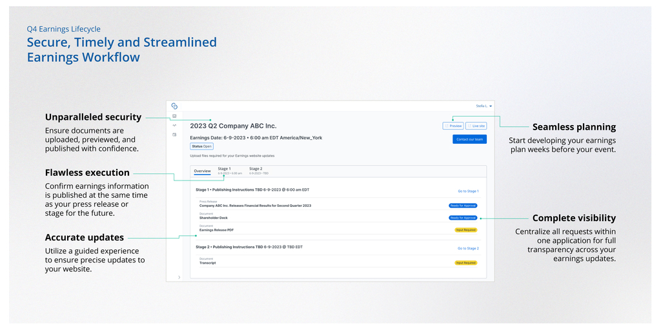This screenshot has width=661, height=330.
Task: Click the Status Open badge
Action: (201, 146)
